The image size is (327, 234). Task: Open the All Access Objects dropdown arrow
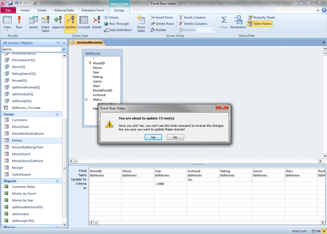(58, 43)
